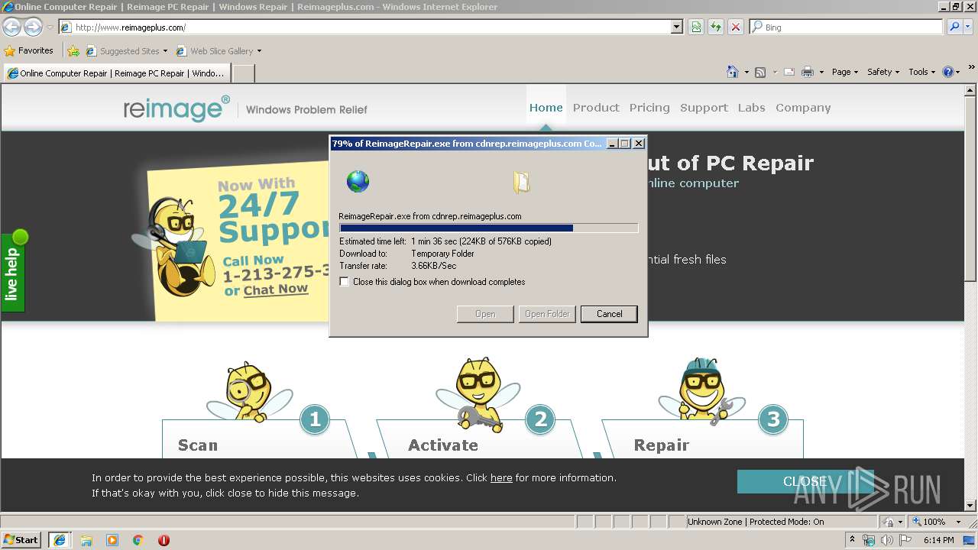Expand Web Slice Gallery dropdown

[x=259, y=51]
